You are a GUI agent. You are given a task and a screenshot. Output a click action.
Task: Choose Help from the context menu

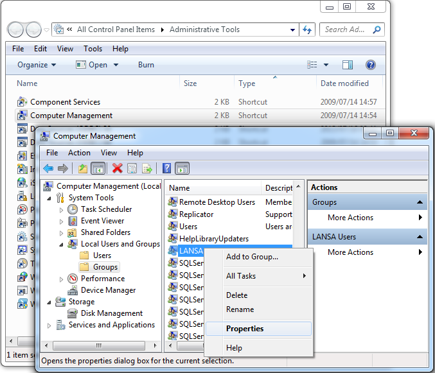tap(258, 348)
